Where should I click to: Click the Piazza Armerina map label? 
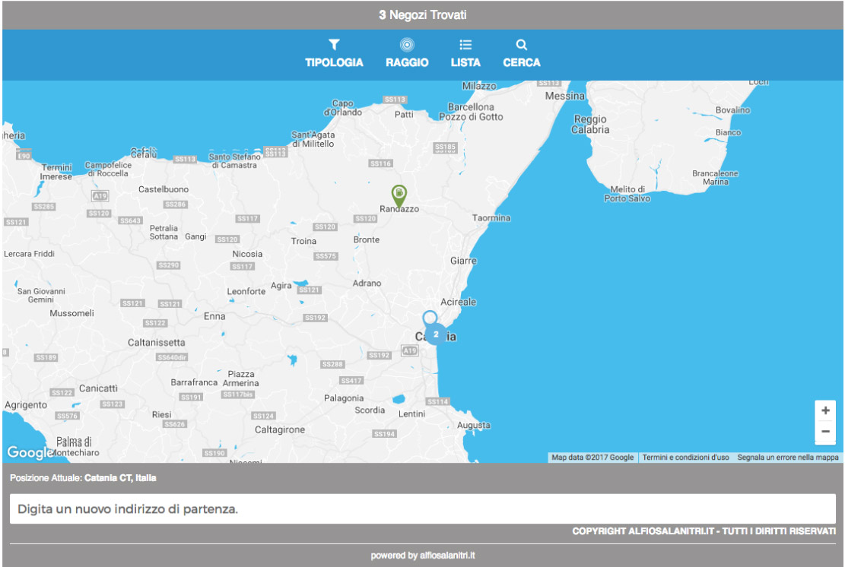click(x=241, y=379)
